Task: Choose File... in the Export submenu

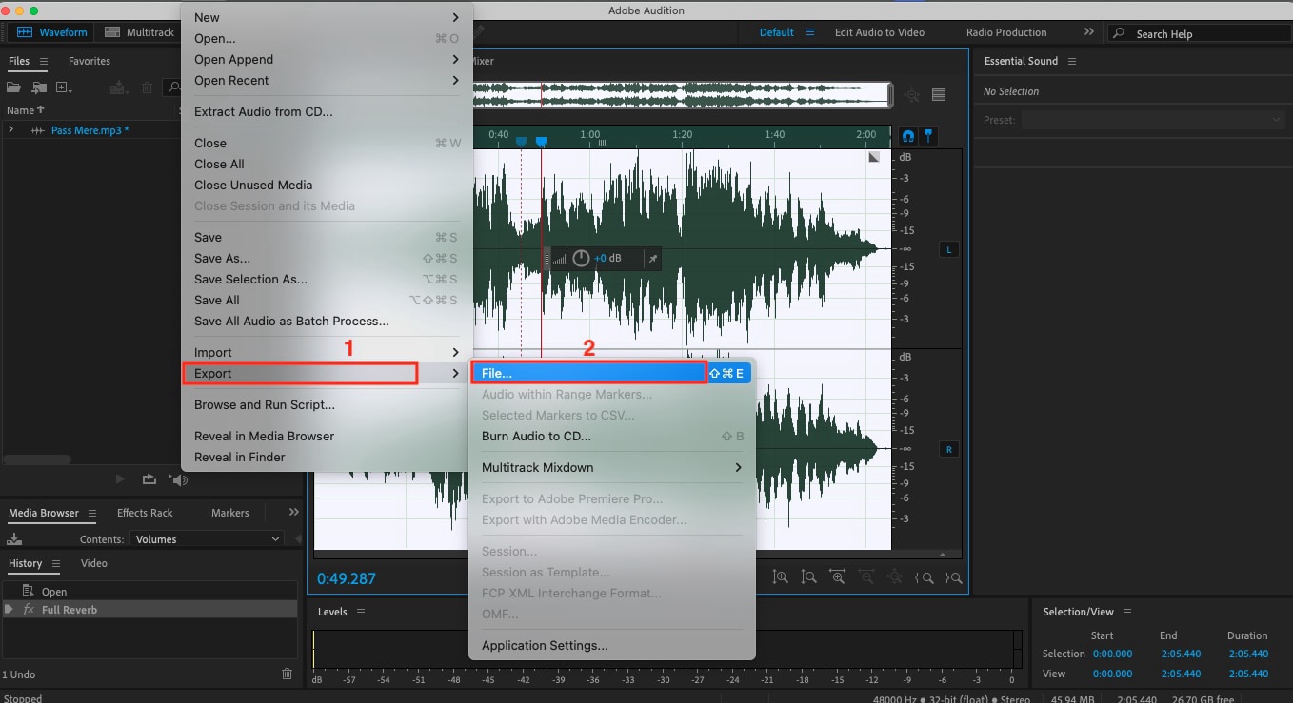Action: coord(611,374)
